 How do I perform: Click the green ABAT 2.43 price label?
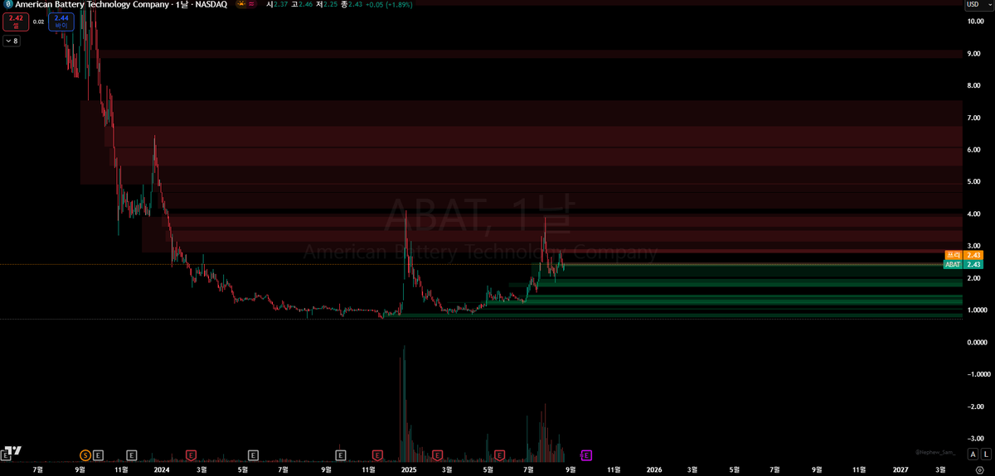tap(963, 264)
